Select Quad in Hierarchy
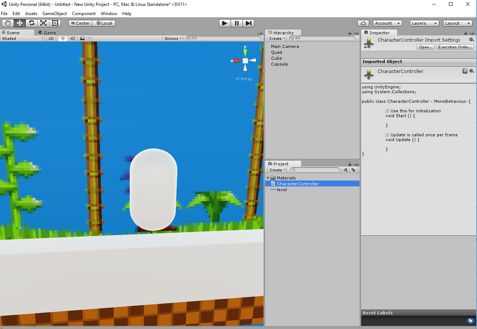Viewport: 477px width, 329px height. 277,52
